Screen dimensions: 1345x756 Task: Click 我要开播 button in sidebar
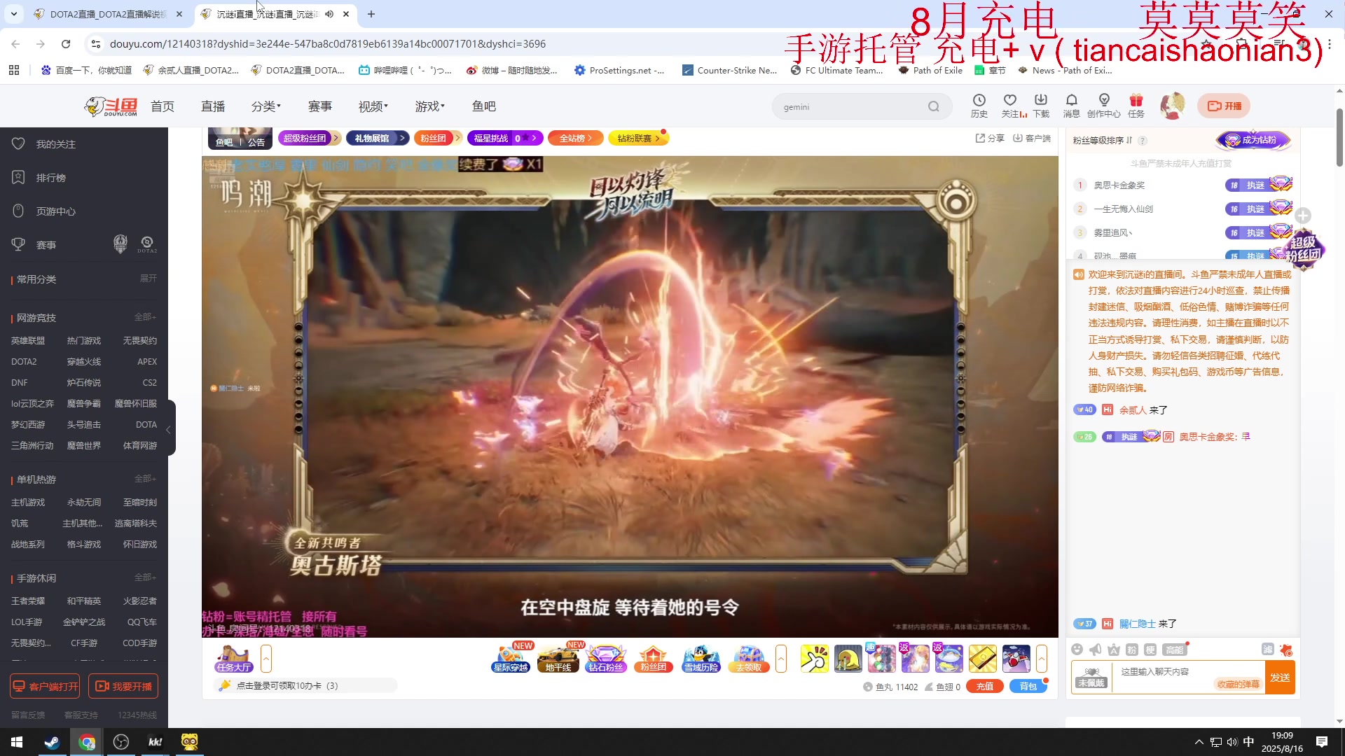123,687
